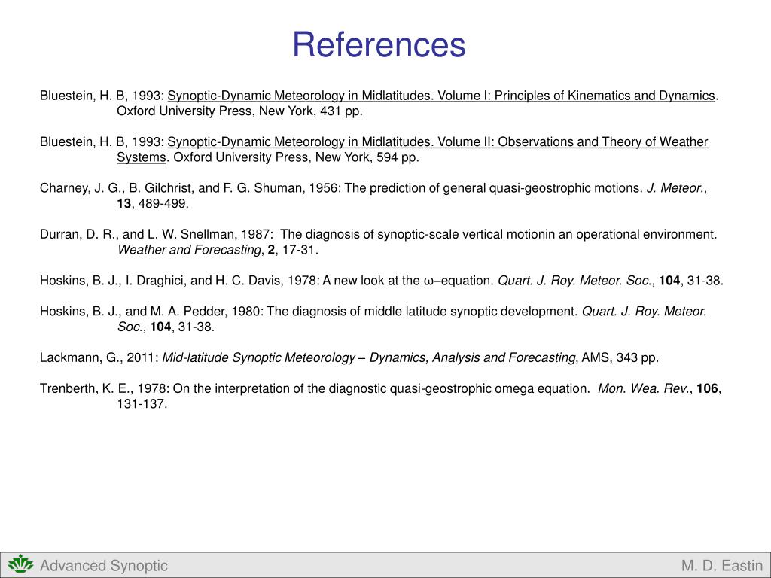Screen dimensions: 771x578
Task: Click the green lotus logo in footer
Action: point(20,564)
